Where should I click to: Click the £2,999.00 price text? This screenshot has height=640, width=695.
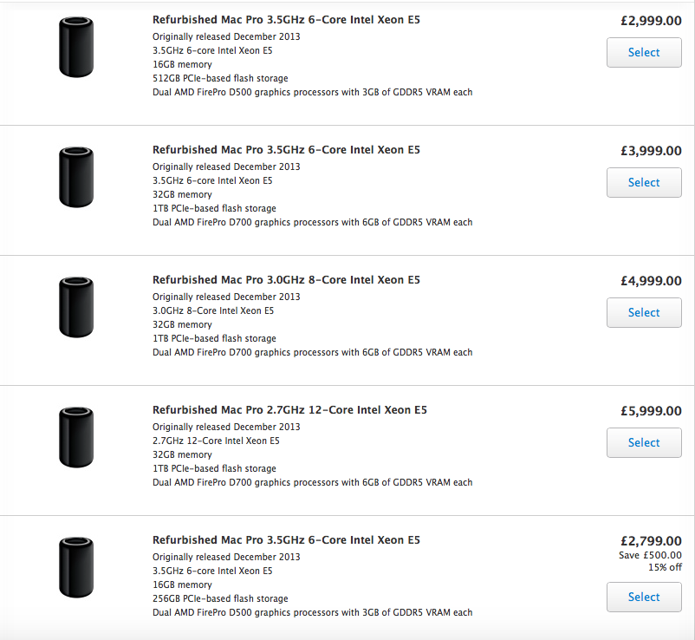click(x=651, y=21)
